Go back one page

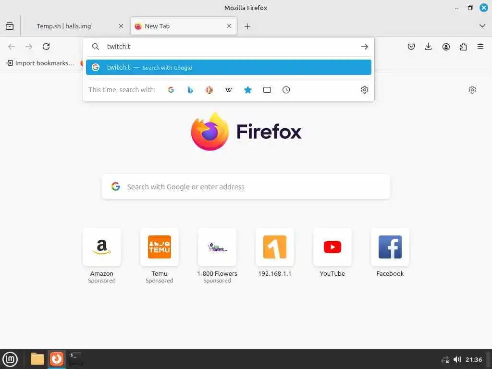[x=12, y=47]
